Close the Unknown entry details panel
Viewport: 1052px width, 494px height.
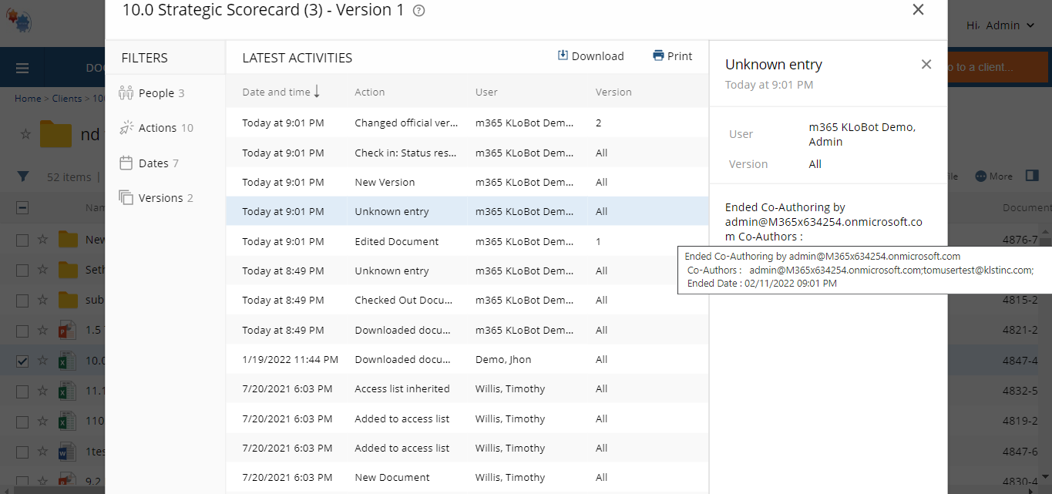pyautogui.click(x=926, y=65)
